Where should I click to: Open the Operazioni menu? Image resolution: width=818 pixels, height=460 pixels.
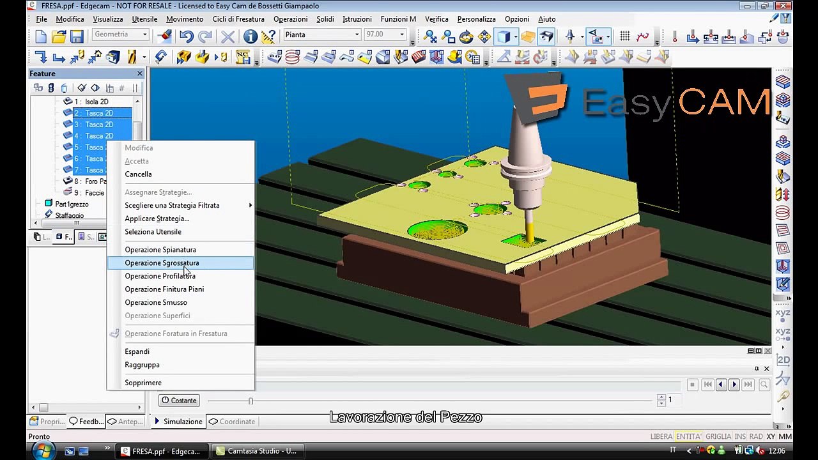[290, 19]
